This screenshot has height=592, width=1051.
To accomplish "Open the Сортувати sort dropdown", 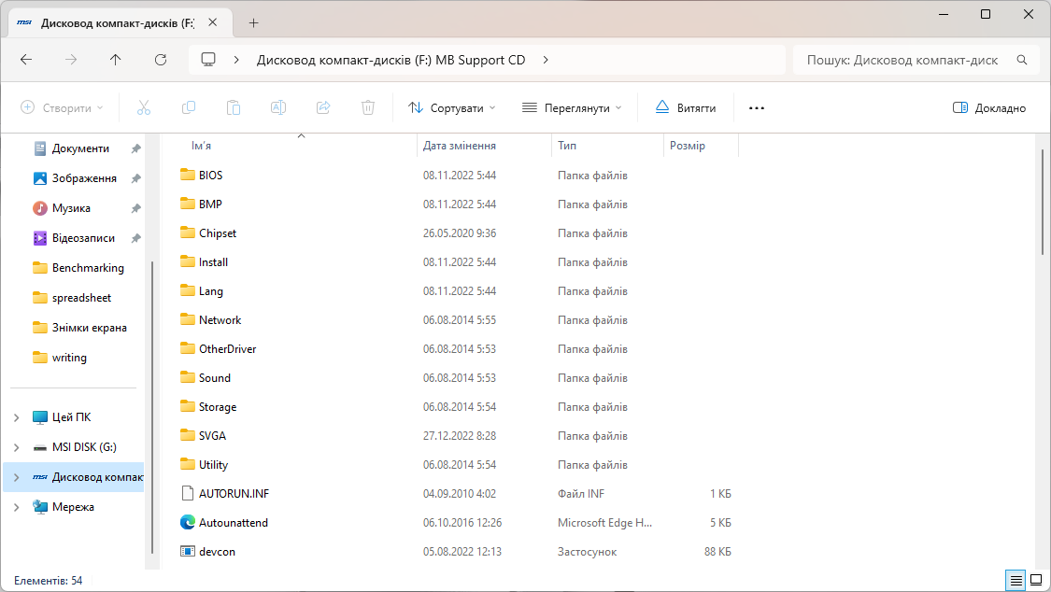I will (452, 107).
